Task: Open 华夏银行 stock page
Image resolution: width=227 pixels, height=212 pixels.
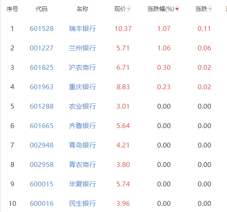Action: click(82, 184)
